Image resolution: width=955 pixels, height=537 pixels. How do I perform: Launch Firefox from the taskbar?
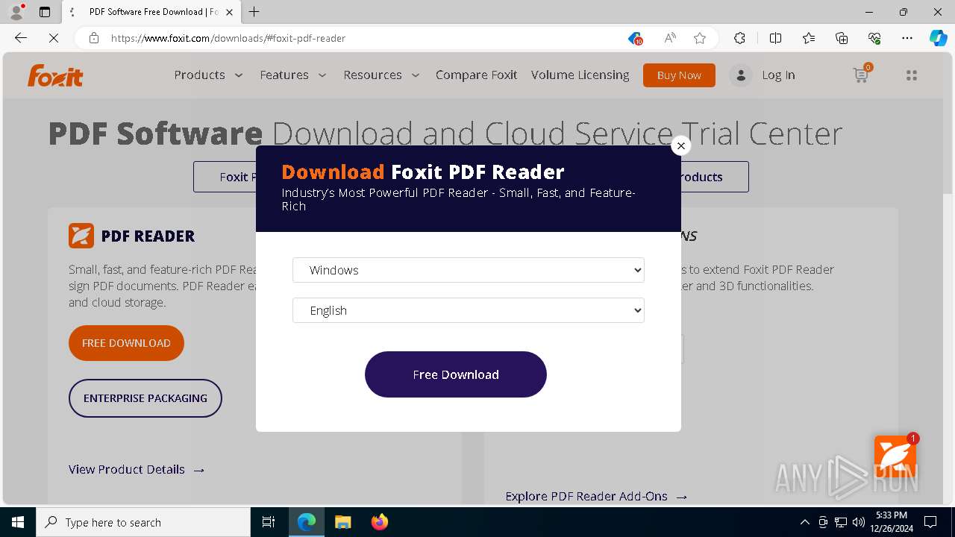click(x=380, y=522)
